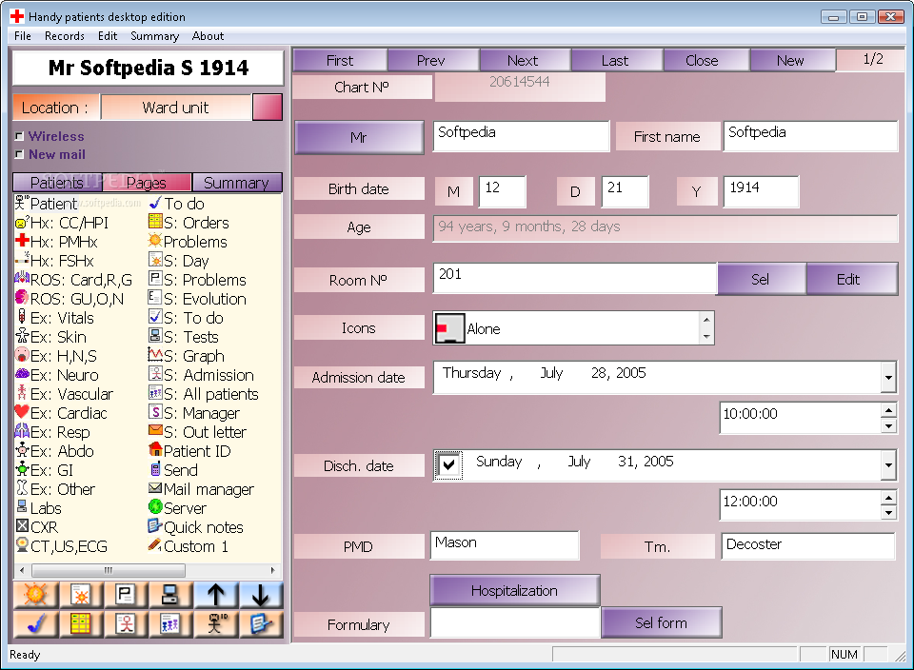The height and width of the screenshot is (670, 914).
Task: Open the Ex: Resp lungs page
Action: [52, 432]
